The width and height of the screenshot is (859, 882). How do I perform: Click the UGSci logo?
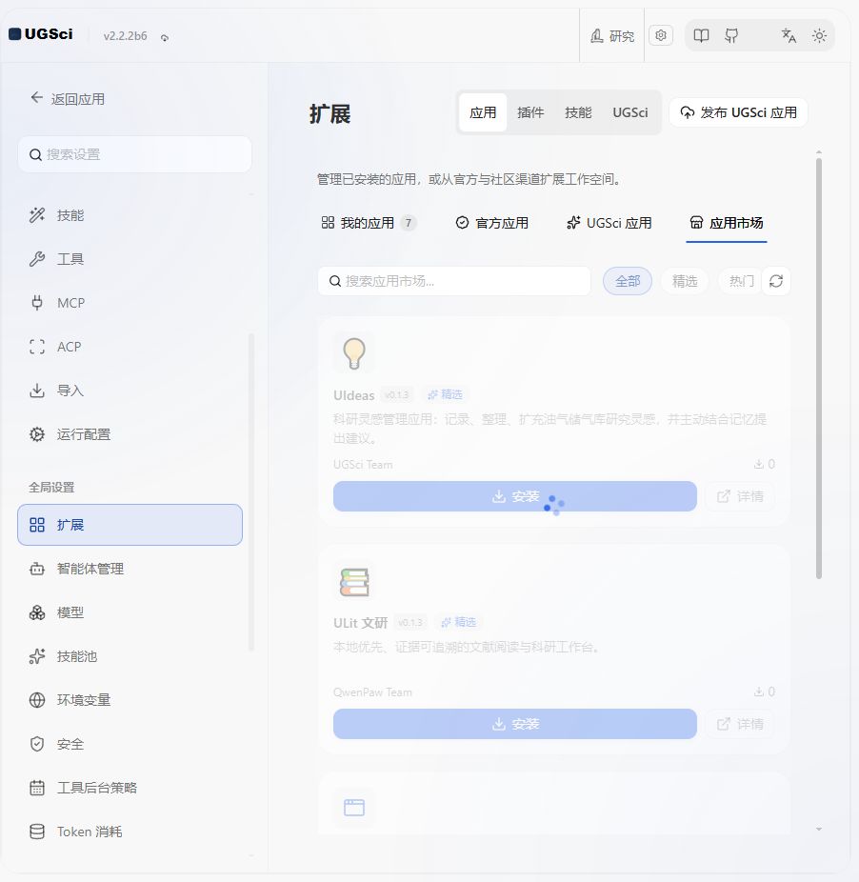[41, 34]
